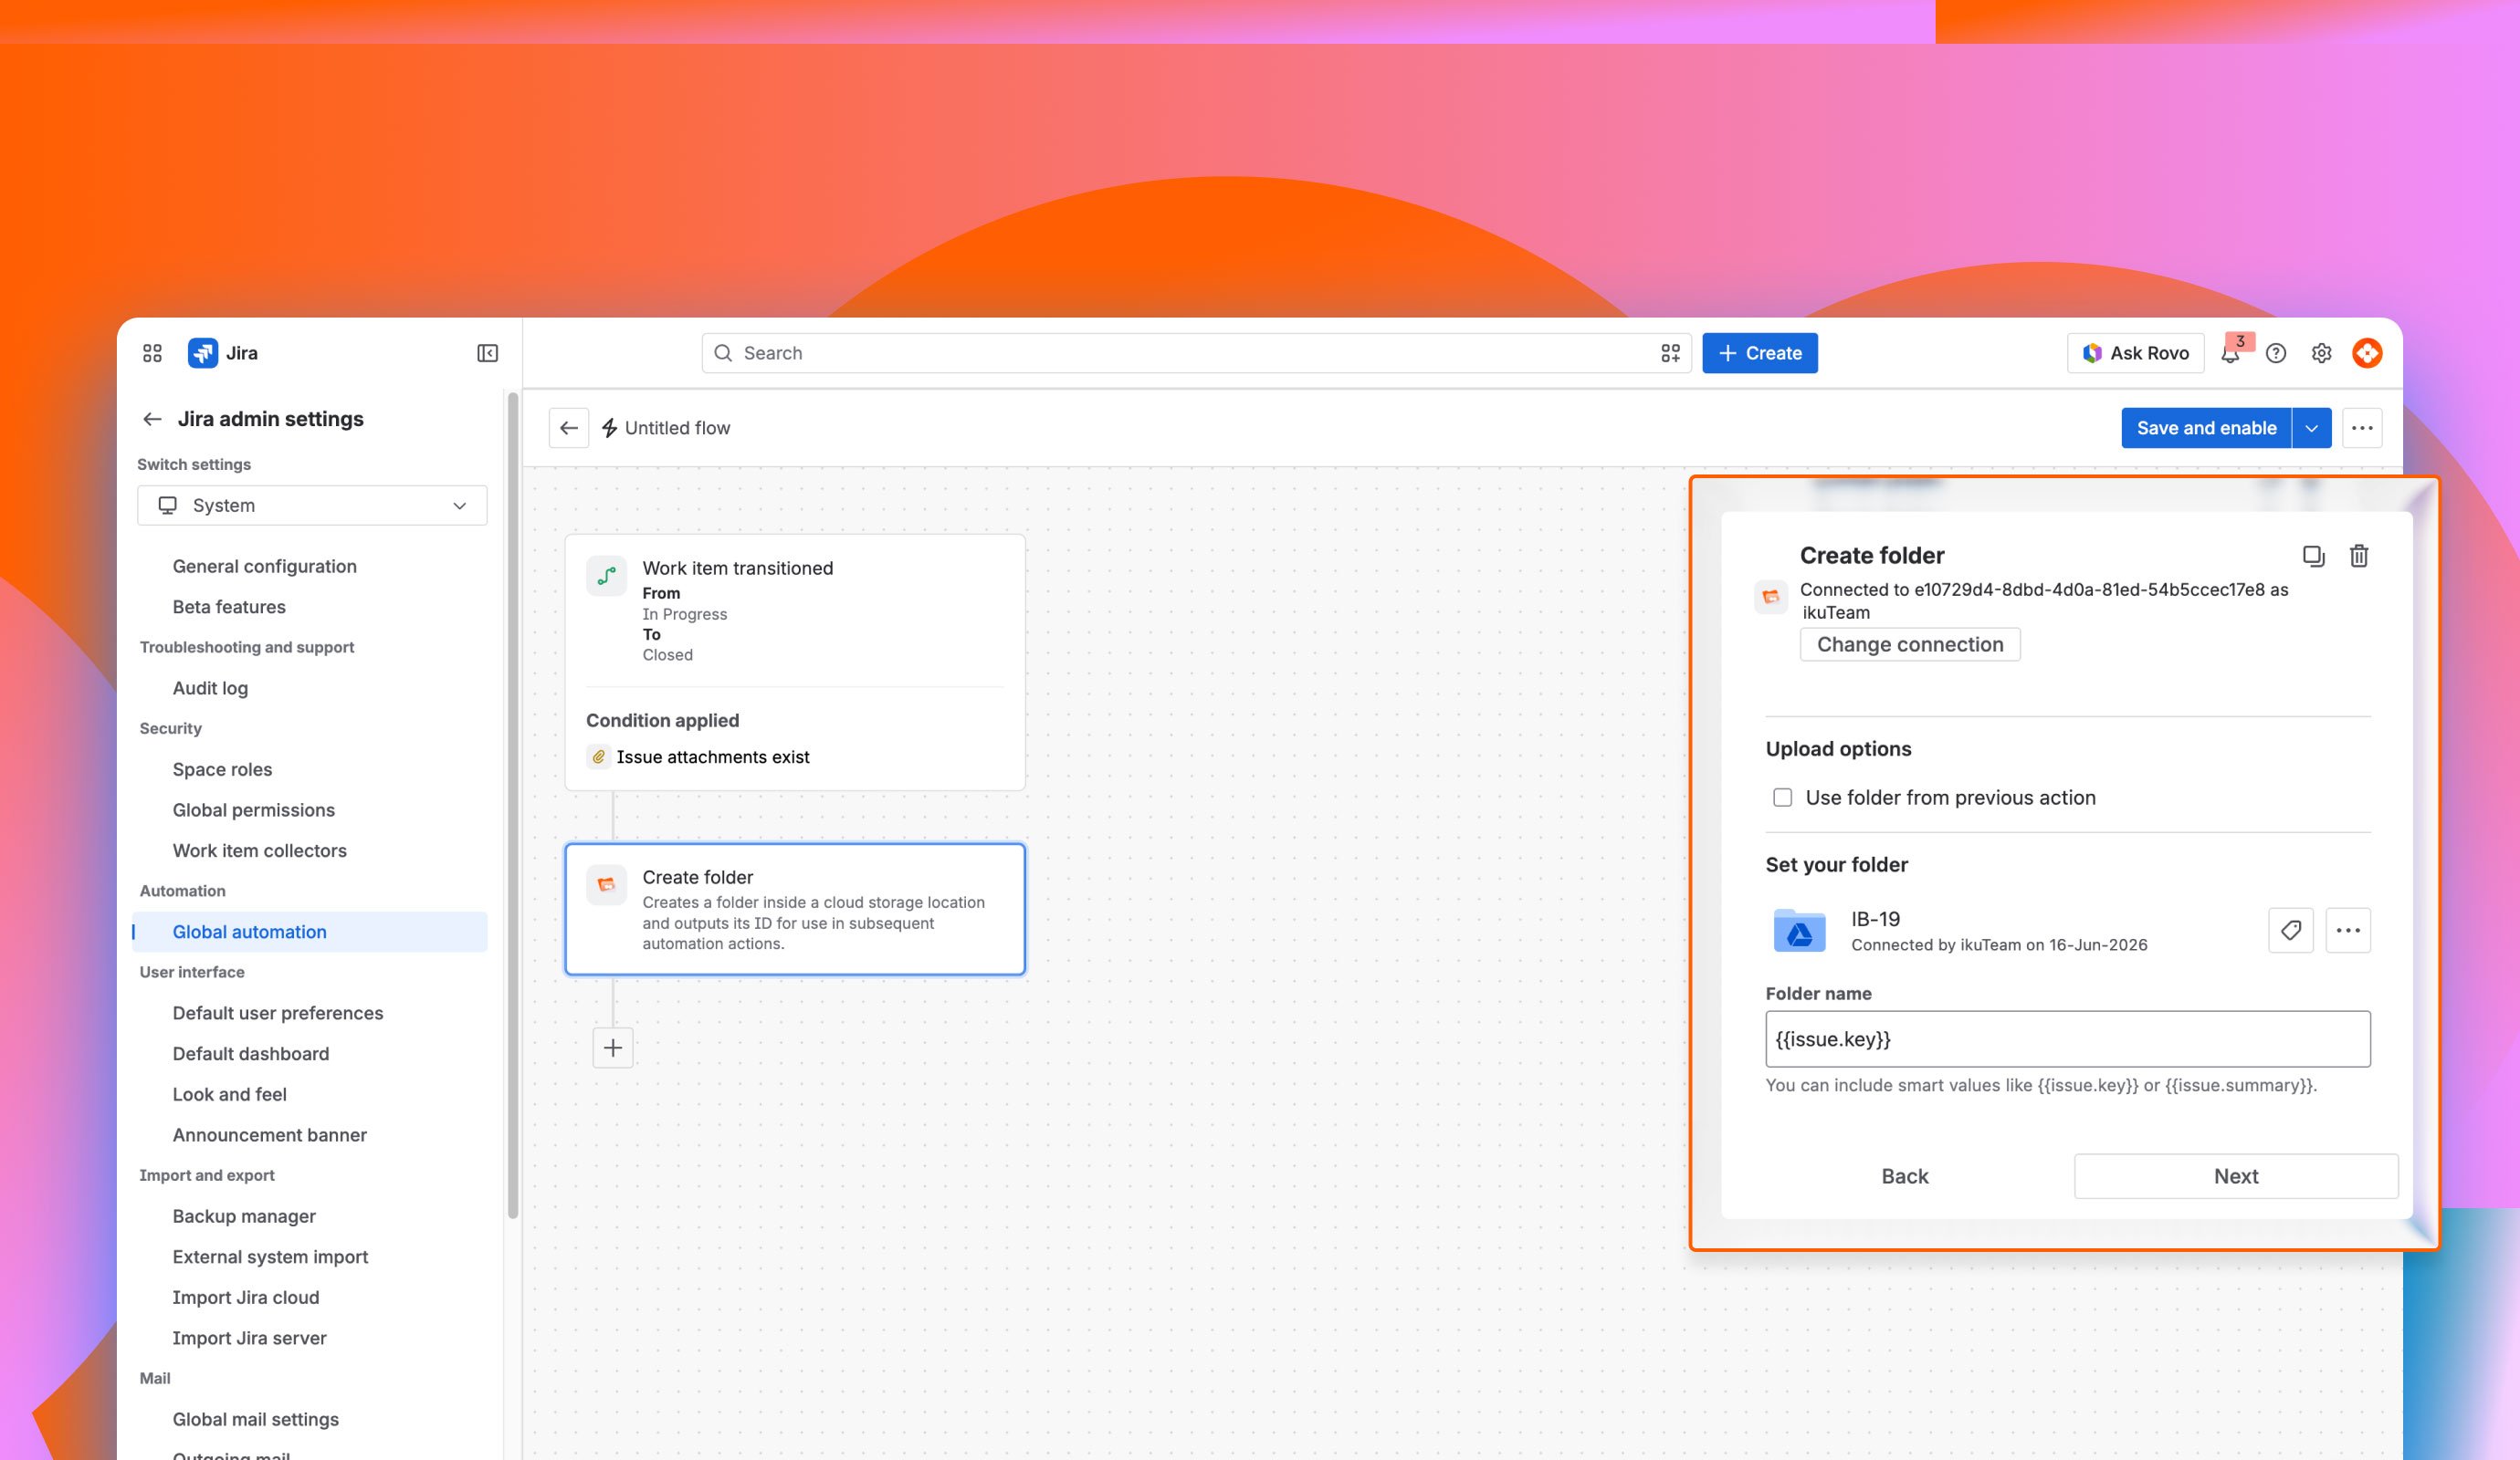
Task: Click Save and enable button
Action: (2206, 428)
